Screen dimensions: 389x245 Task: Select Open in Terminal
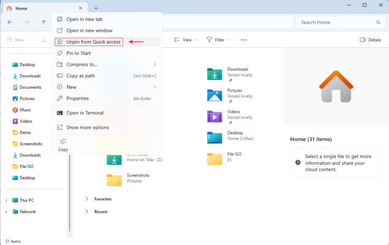(x=107, y=113)
